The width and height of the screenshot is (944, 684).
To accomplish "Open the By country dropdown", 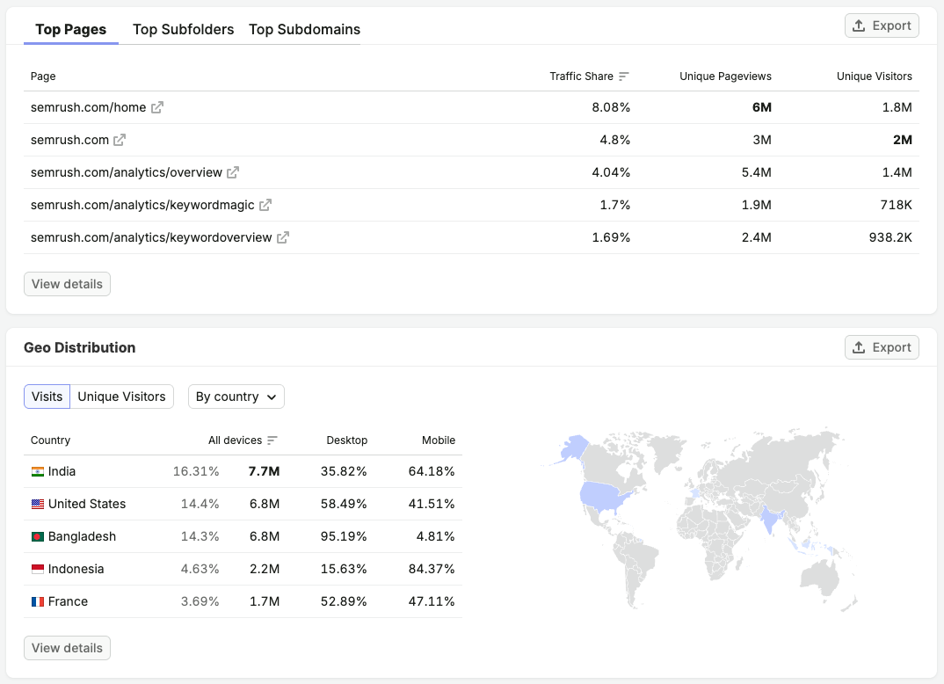I will (236, 397).
